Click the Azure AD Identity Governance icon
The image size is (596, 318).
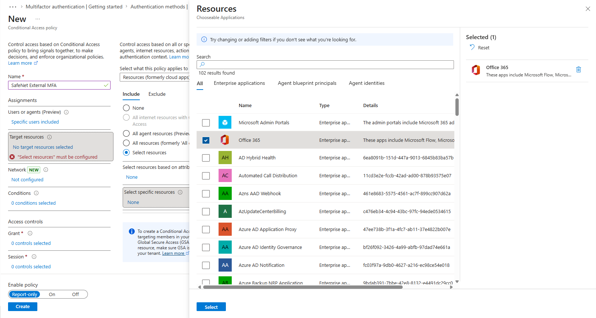tap(225, 247)
